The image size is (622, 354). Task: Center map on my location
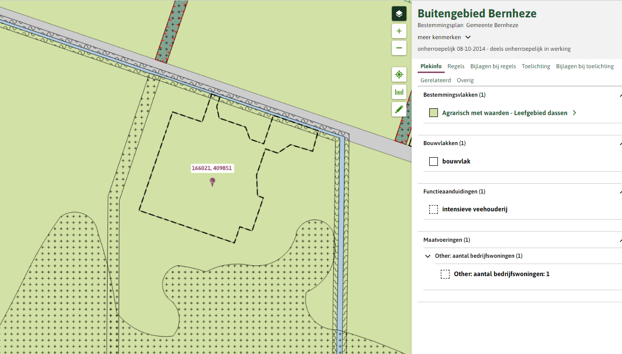[399, 74]
